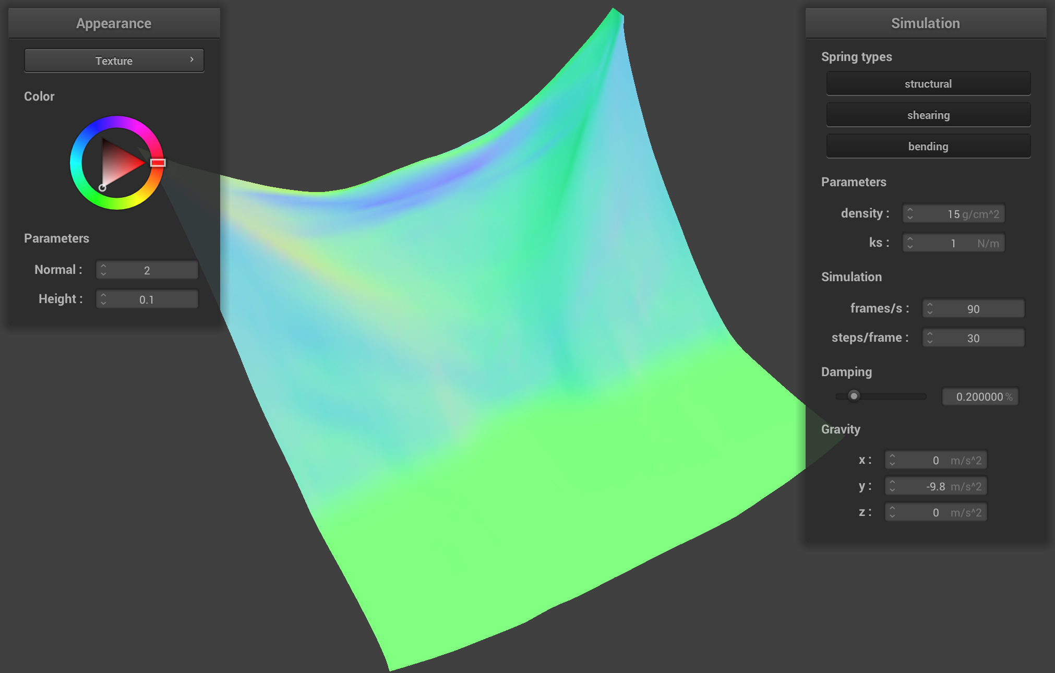The width and height of the screenshot is (1055, 673).
Task: Increase frames/s with the up arrow
Action: (x=930, y=305)
